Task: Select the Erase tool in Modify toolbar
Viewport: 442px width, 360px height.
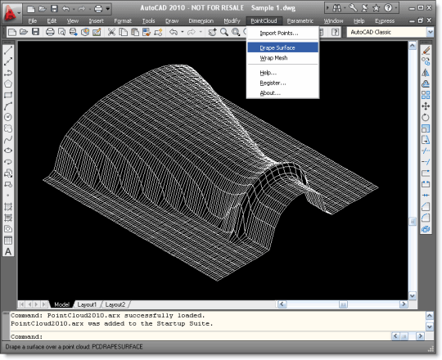Action: click(426, 51)
